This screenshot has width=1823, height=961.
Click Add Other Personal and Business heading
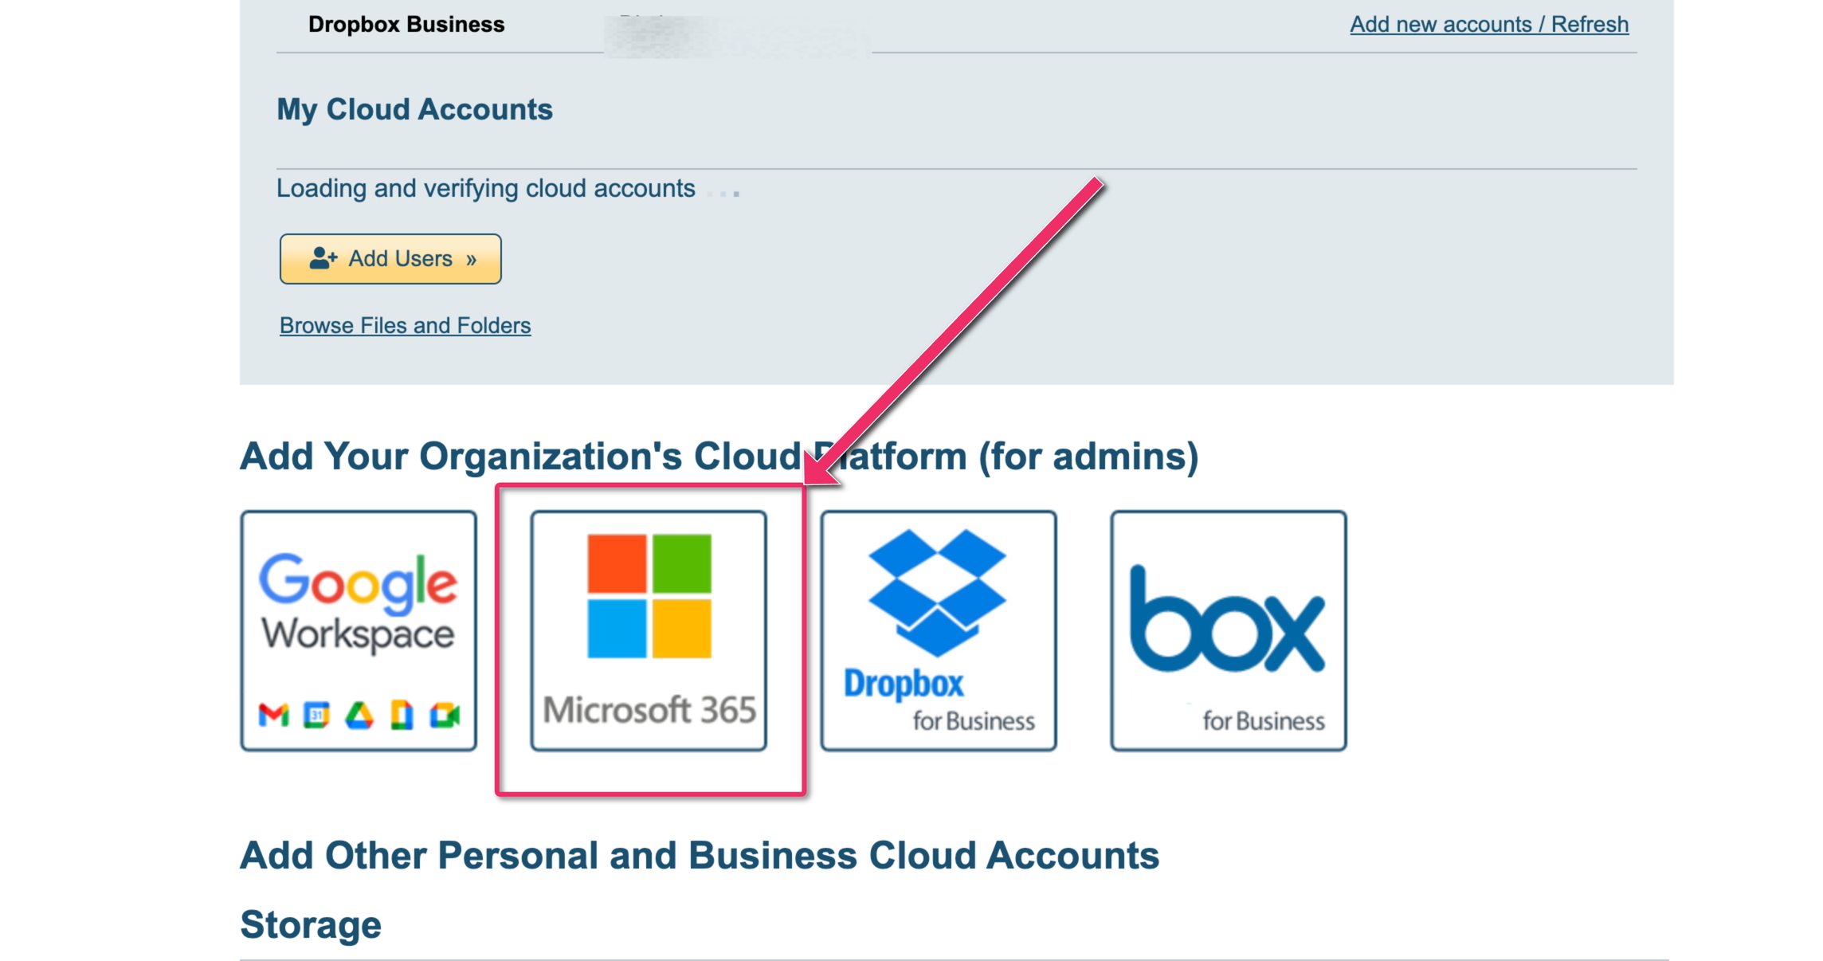700,855
